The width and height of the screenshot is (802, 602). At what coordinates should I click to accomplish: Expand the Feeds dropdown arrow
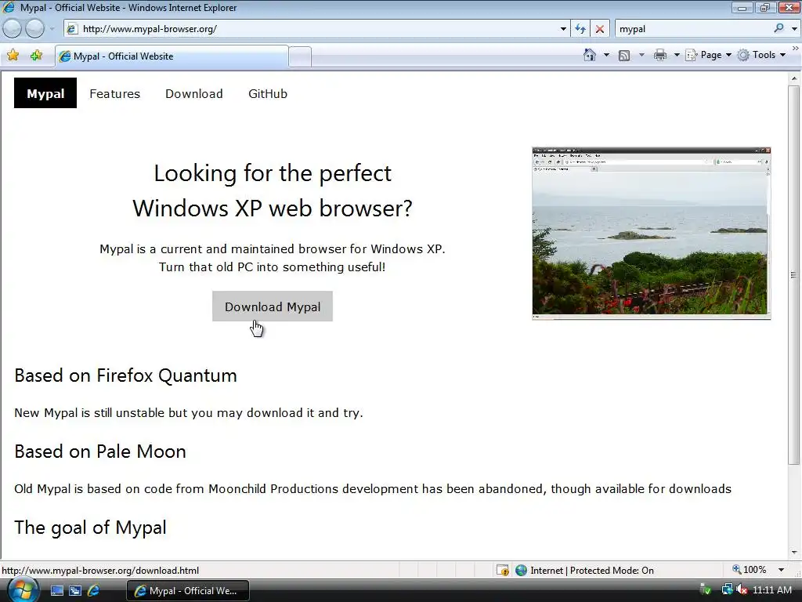pos(641,55)
